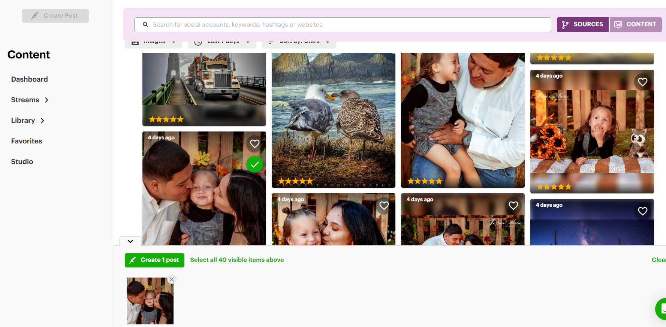This screenshot has width=666, height=327.
Task: Focus the social accounts search field
Action: [x=343, y=25]
